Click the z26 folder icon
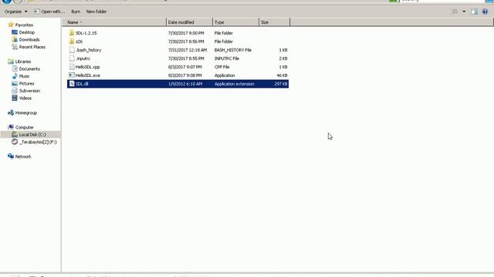The height and width of the screenshot is (277, 494). click(x=72, y=42)
